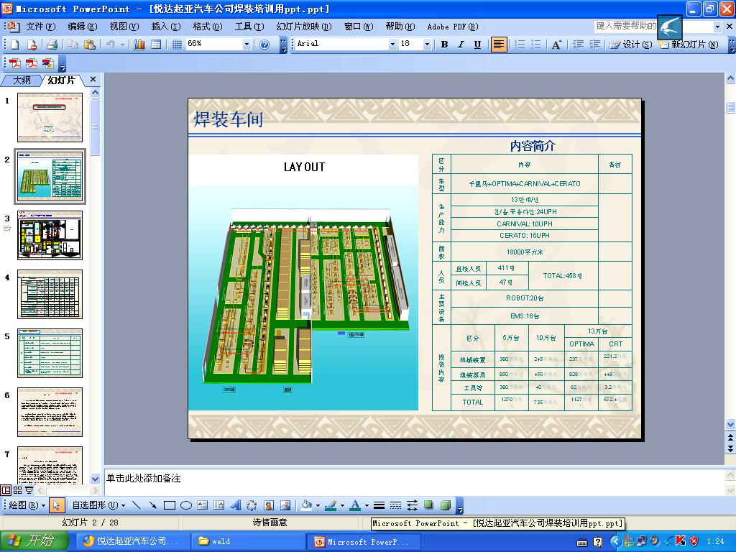Open font color dropdown arrow
The width and height of the screenshot is (736, 552).
coord(367,505)
